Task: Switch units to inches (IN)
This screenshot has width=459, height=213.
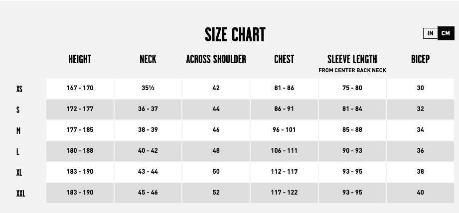Action: pyautogui.click(x=430, y=33)
